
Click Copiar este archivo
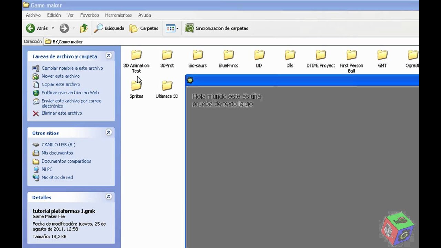(x=61, y=84)
